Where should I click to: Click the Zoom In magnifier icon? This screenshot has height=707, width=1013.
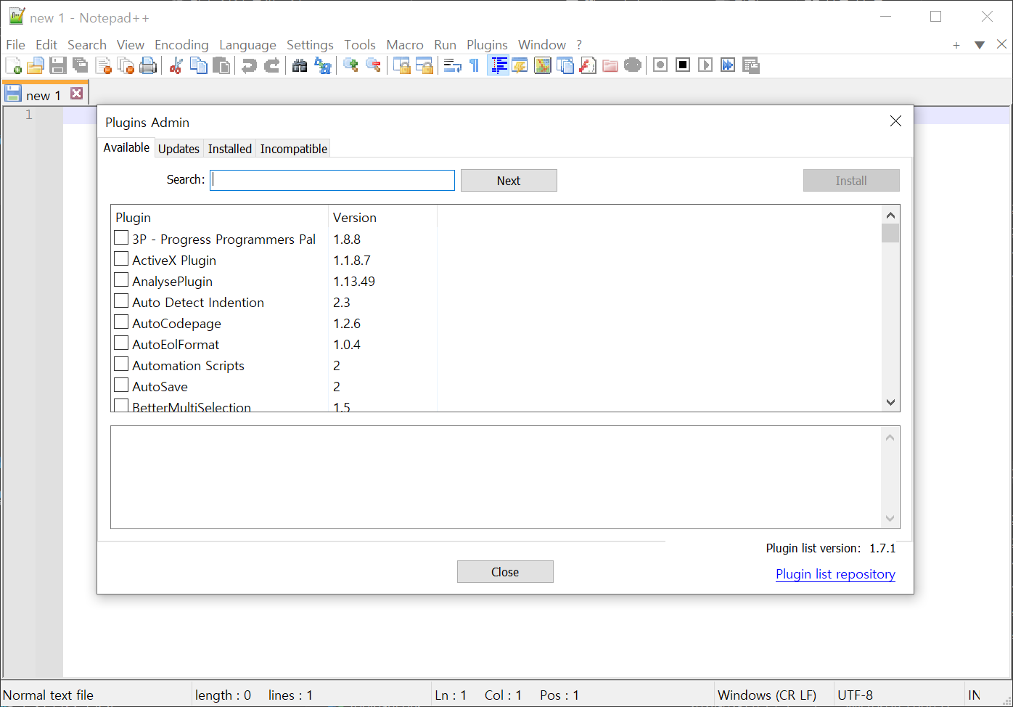pos(350,65)
